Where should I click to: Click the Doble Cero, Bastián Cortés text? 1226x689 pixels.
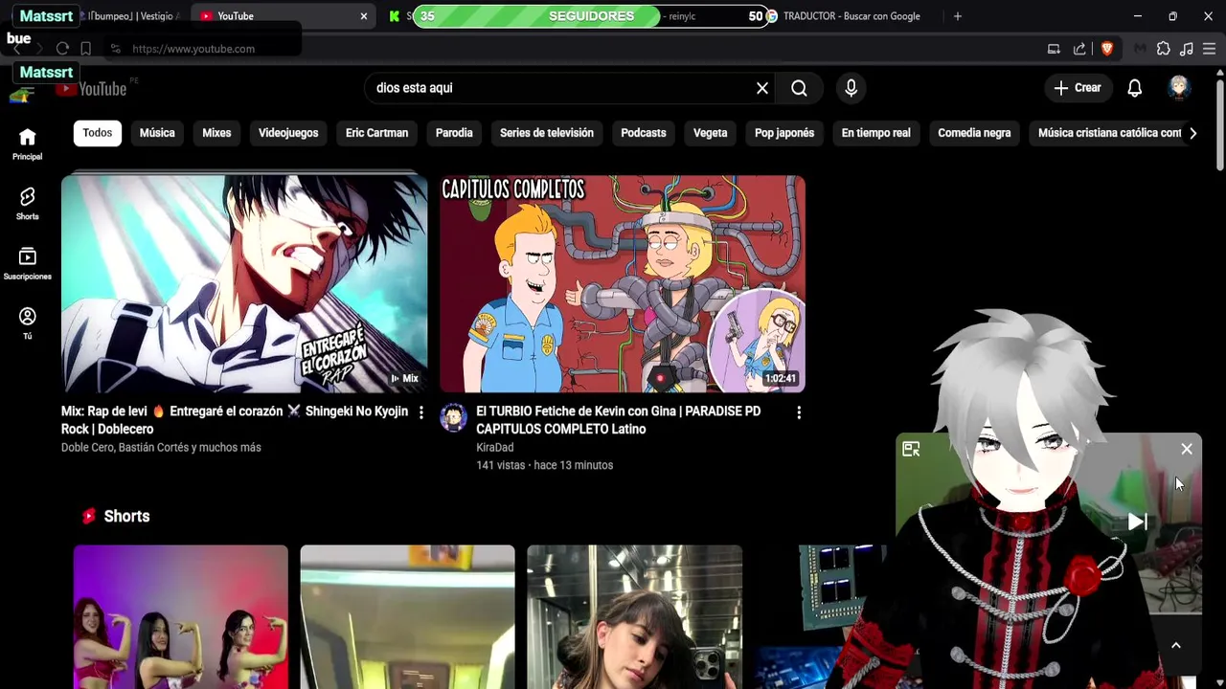pos(161,447)
